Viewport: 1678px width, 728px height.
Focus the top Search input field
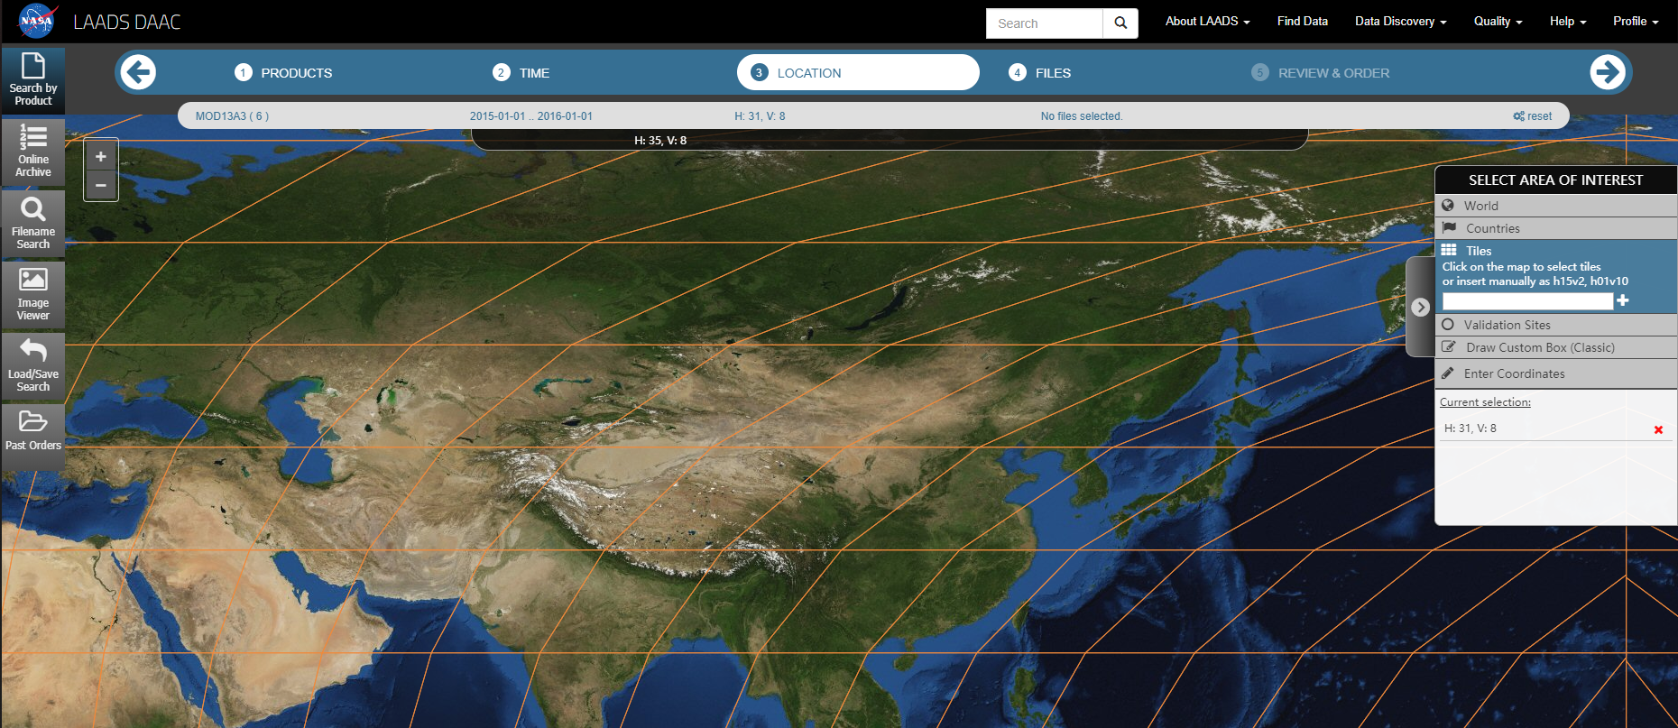[x=1045, y=23]
